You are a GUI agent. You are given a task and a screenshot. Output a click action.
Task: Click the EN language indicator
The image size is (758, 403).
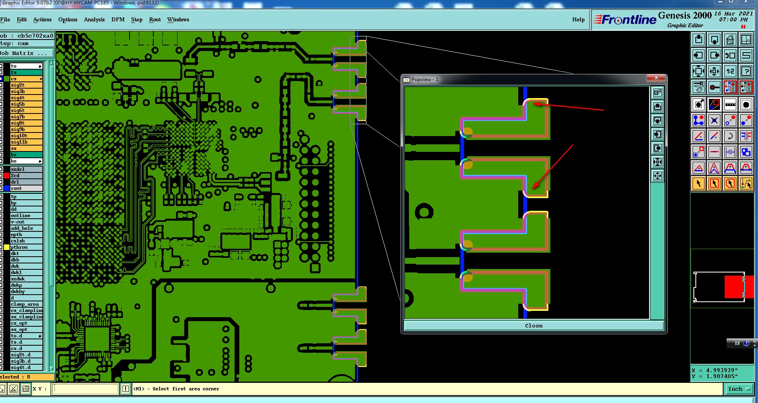tap(737, 343)
